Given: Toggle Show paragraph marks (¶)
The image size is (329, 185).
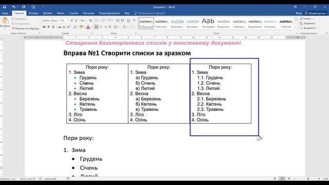Looking at the screenshot, I should coord(134,21).
